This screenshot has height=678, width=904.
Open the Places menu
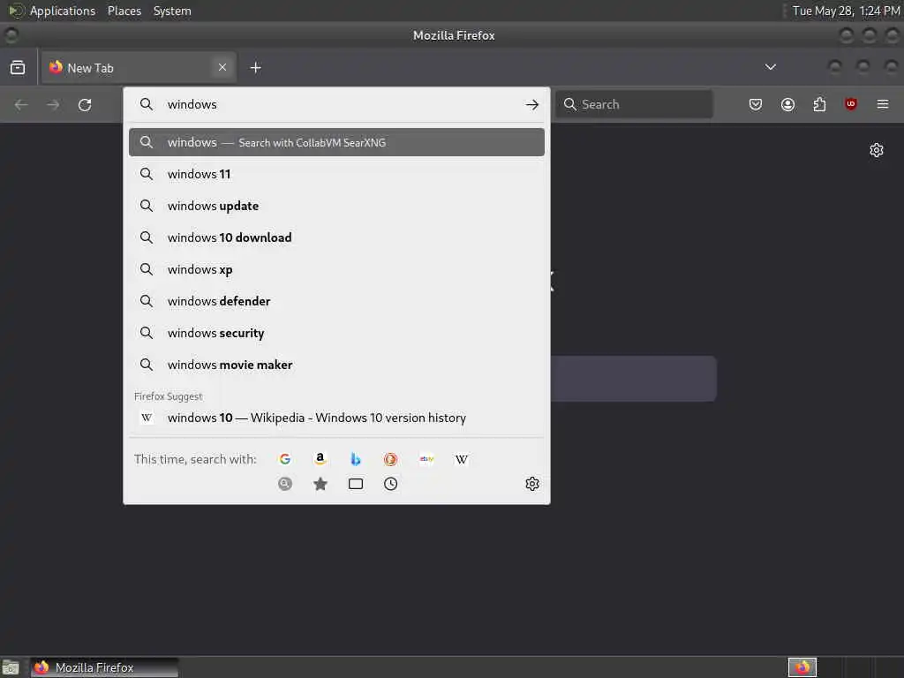[x=124, y=11]
